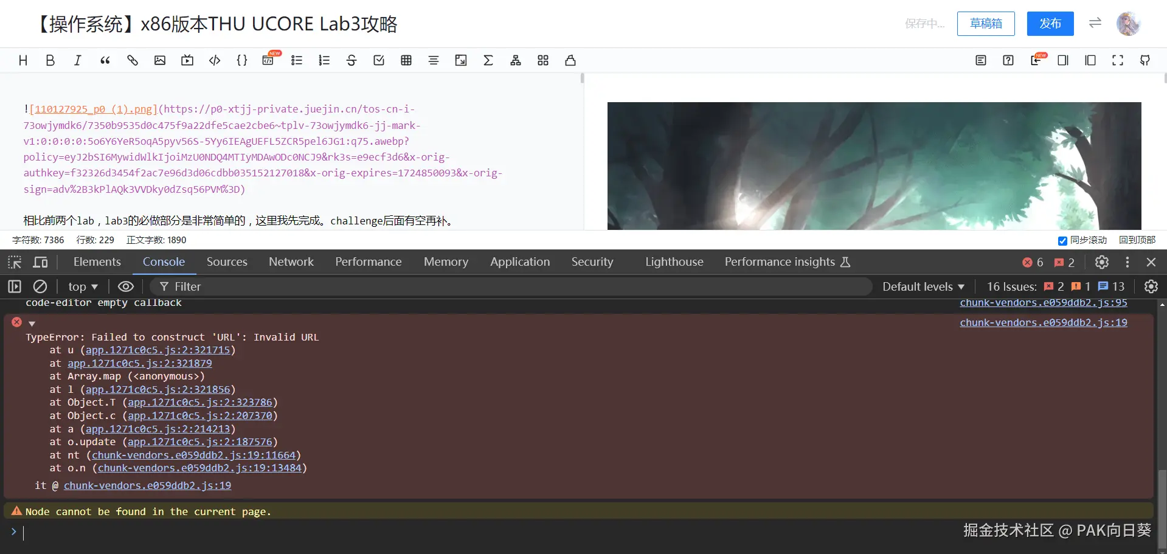Screen dimensions: 1167x554
Task: Open the top JavaScript context dropdown
Action: tap(83, 286)
